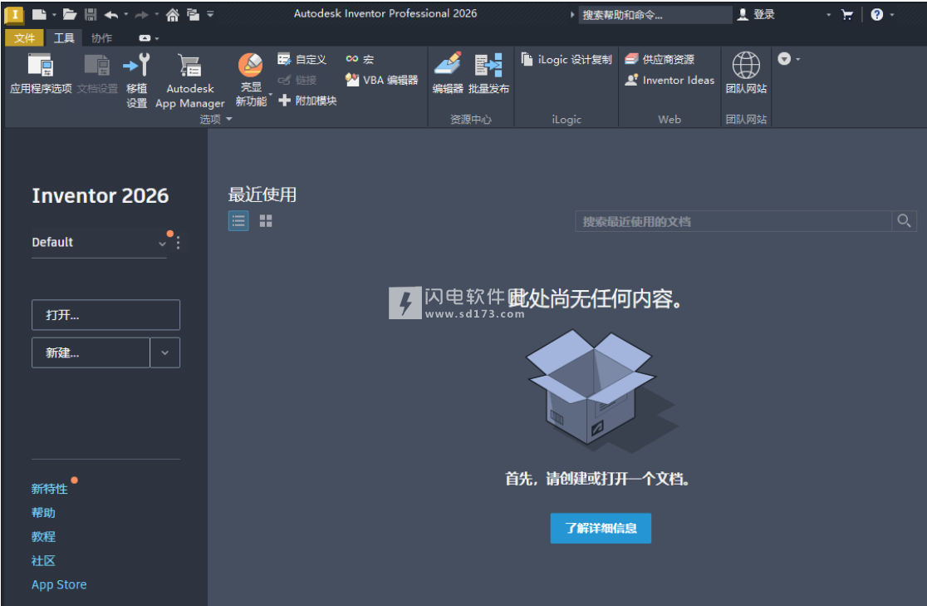Click the open folder icon in quick access toolbar

70,14
